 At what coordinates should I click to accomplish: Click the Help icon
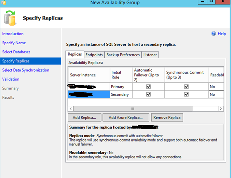click(214, 34)
